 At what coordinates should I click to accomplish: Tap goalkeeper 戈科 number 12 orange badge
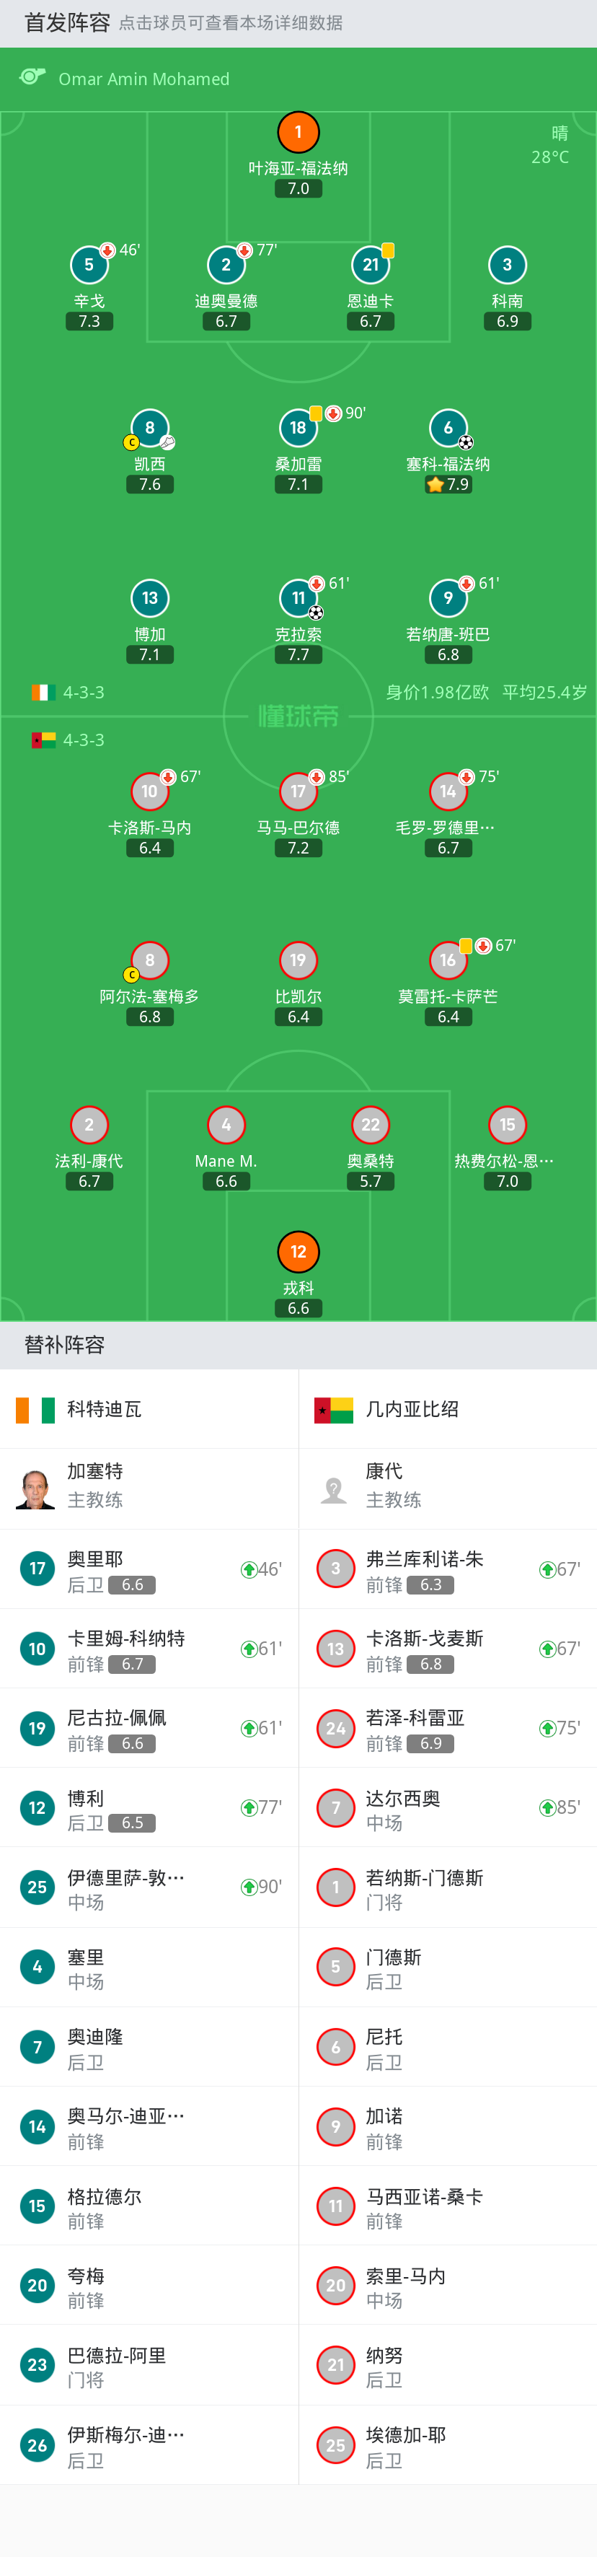(298, 1252)
